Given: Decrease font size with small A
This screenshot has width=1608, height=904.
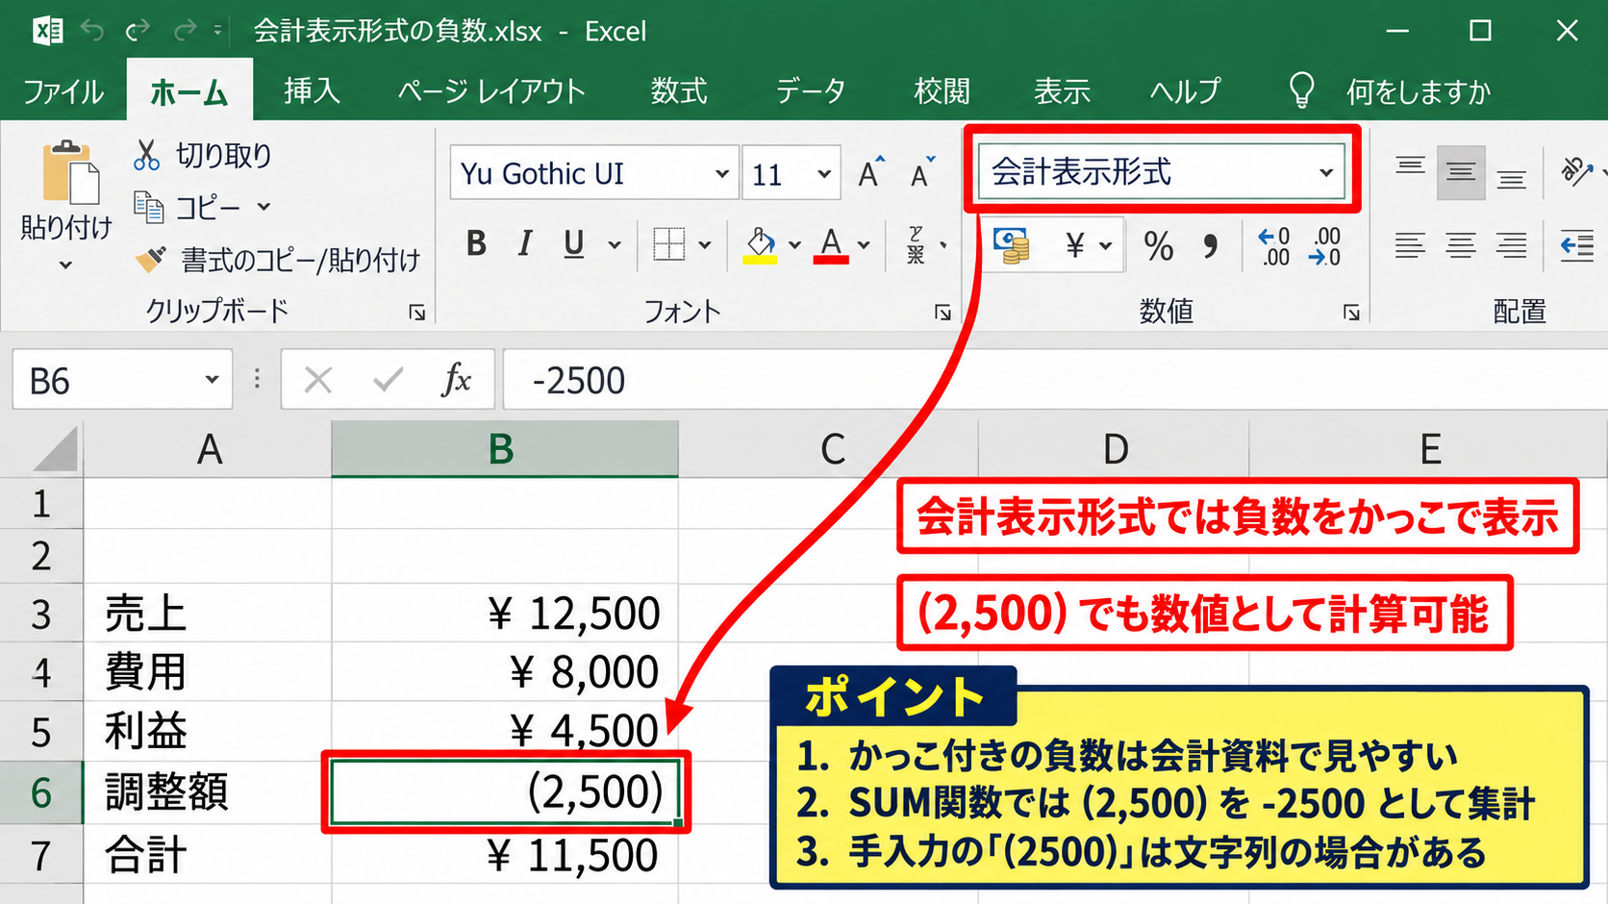Looking at the screenshot, I should click(922, 173).
